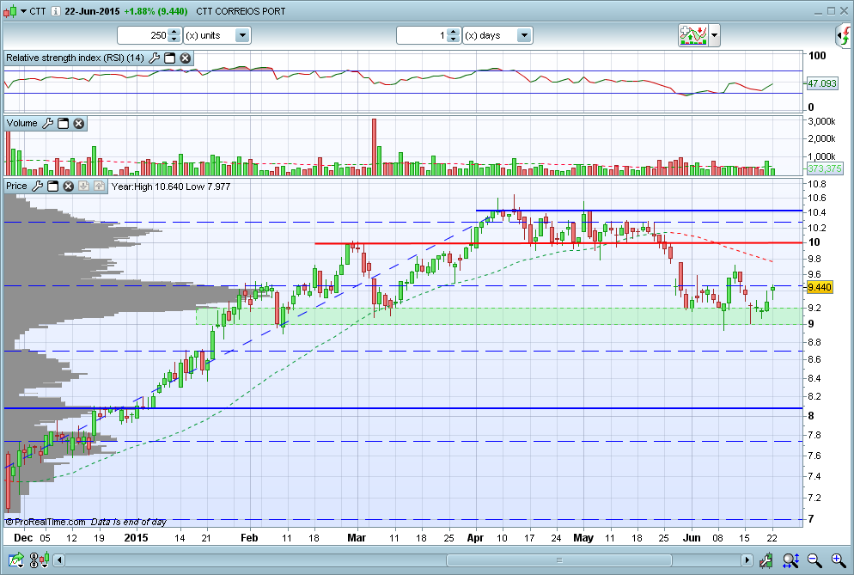Show instrument info for CTT
The image size is (854, 575).
(x=55, y=11)
